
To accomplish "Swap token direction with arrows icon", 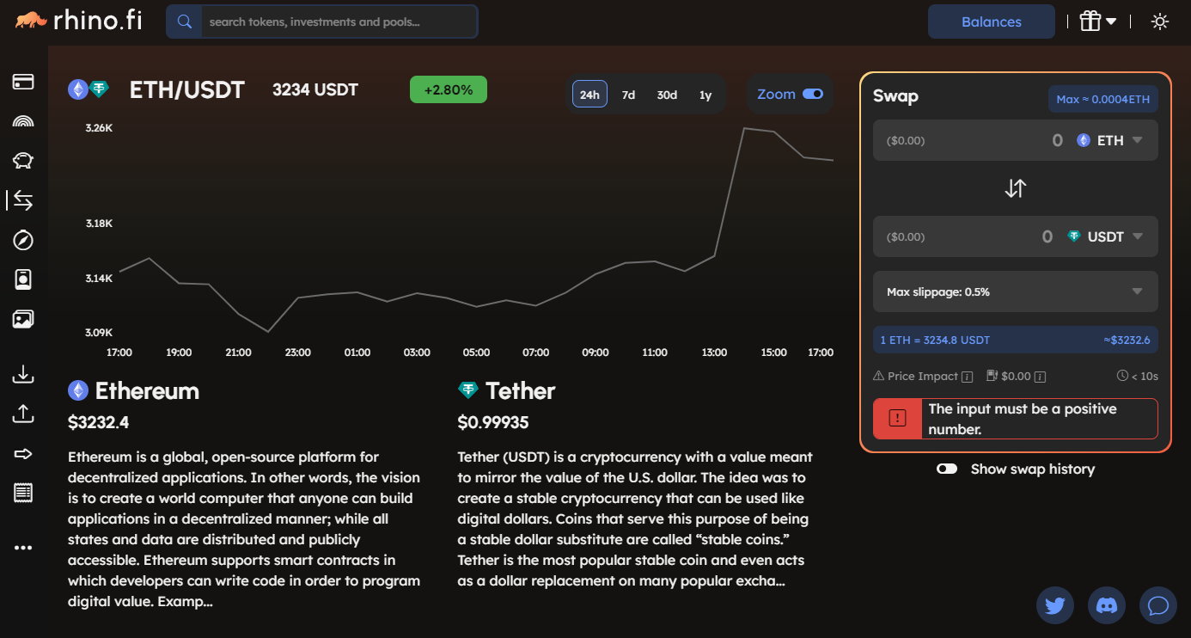I will pos(1016,188).
